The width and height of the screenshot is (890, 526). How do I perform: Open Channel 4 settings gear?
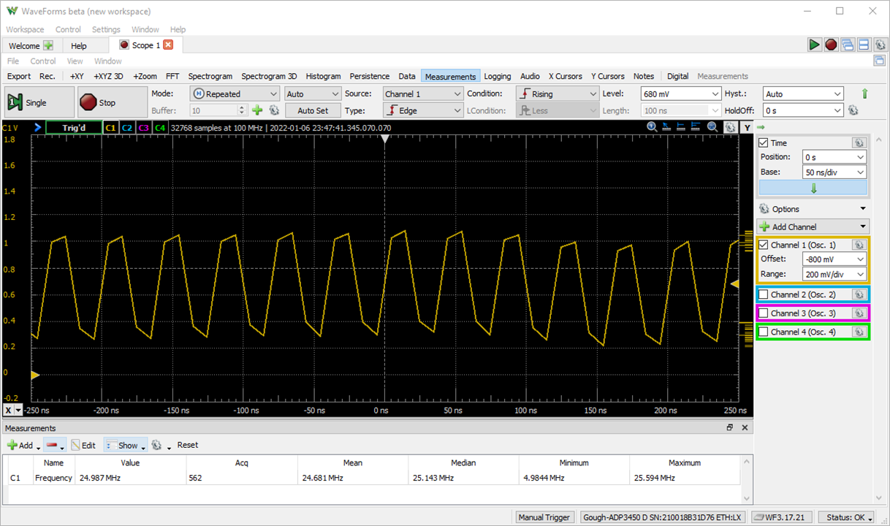pos(859,332)
